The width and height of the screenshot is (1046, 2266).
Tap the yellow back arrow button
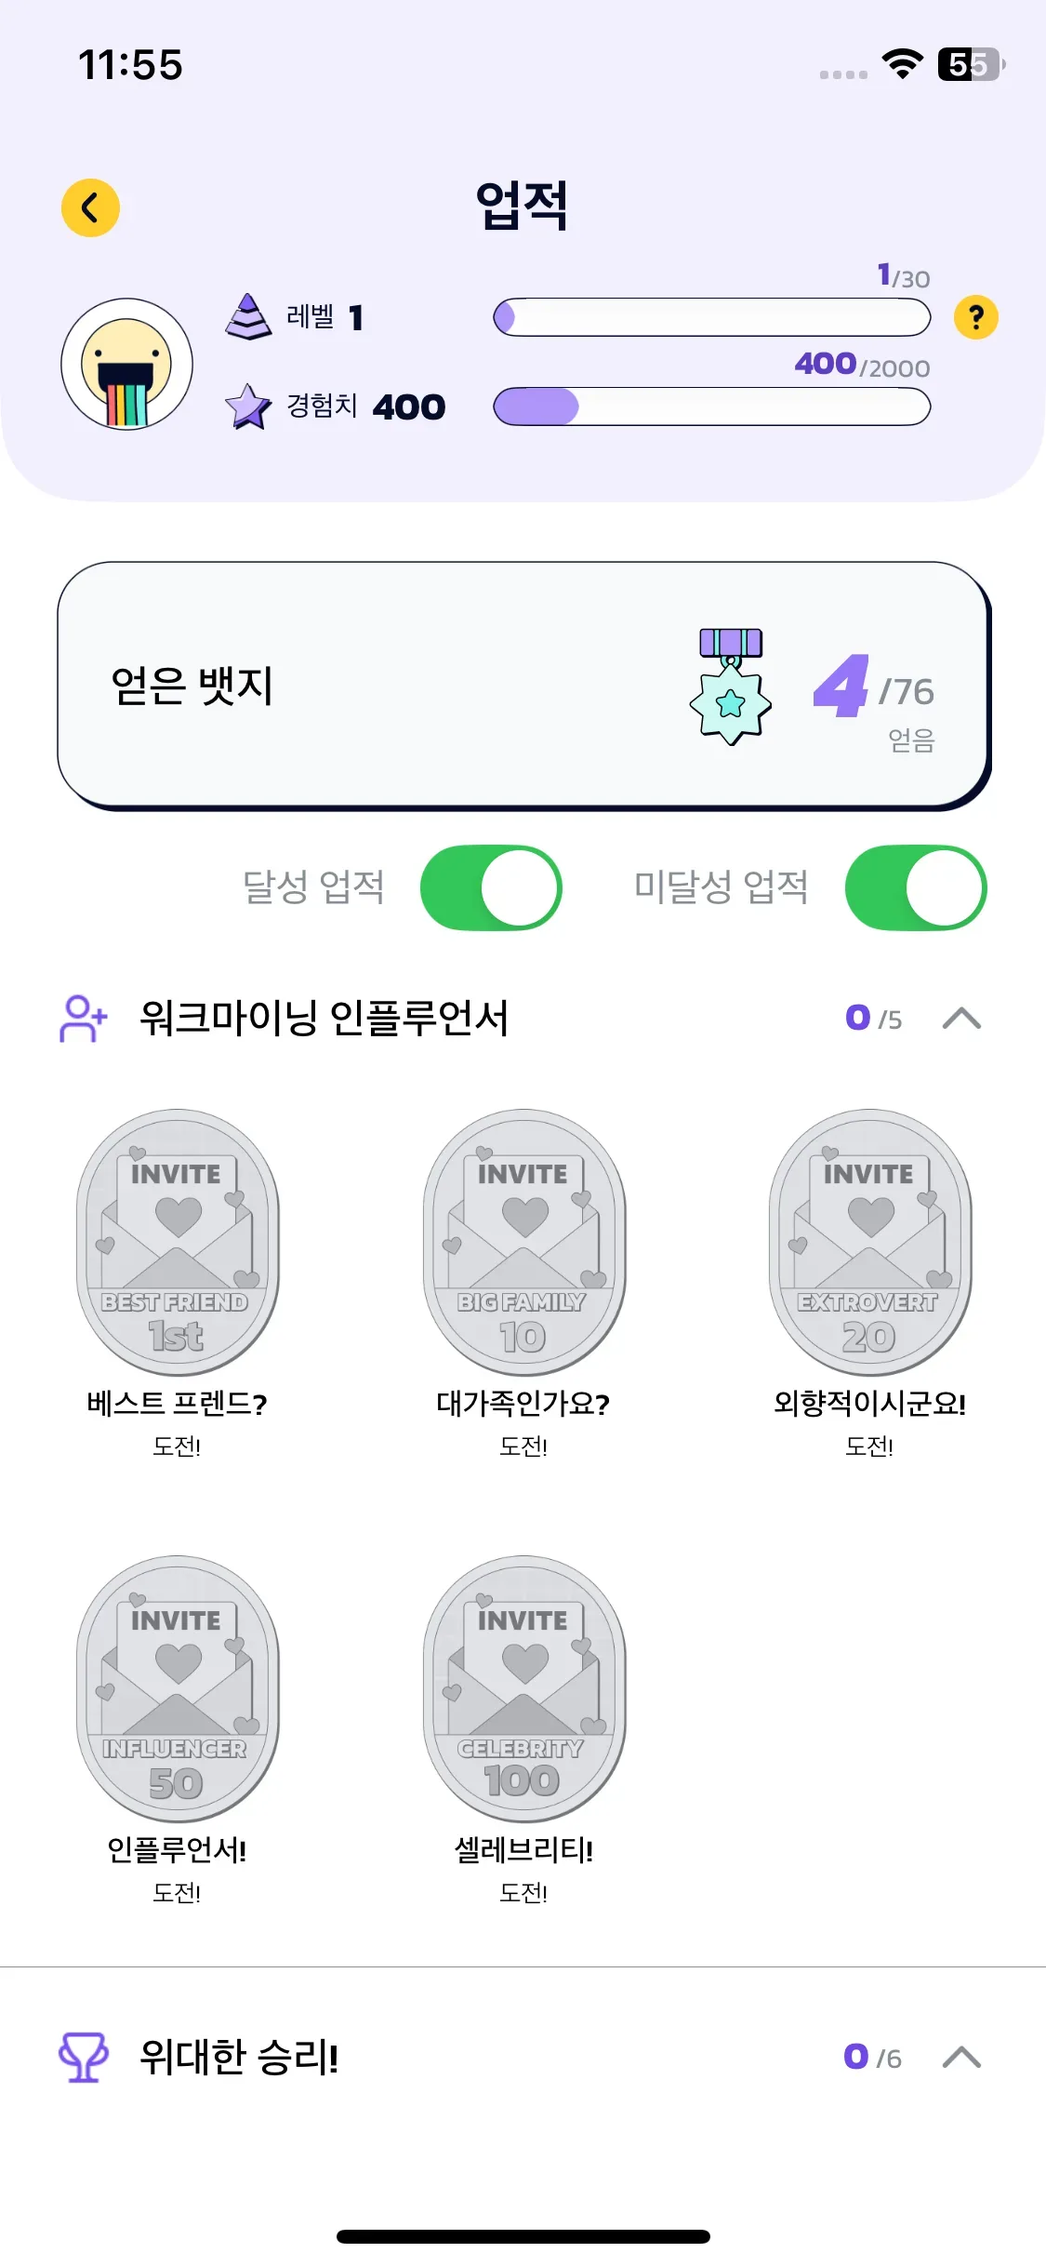90,207
